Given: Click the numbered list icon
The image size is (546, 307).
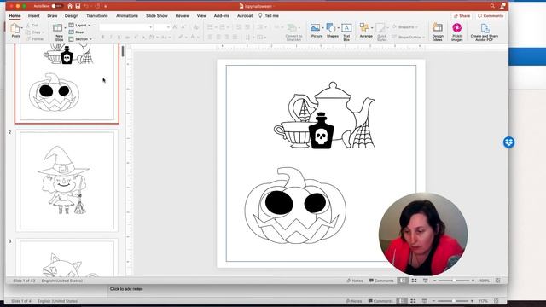Looking at the screenshot, I should pyautogui.click(x=222, y=27).
